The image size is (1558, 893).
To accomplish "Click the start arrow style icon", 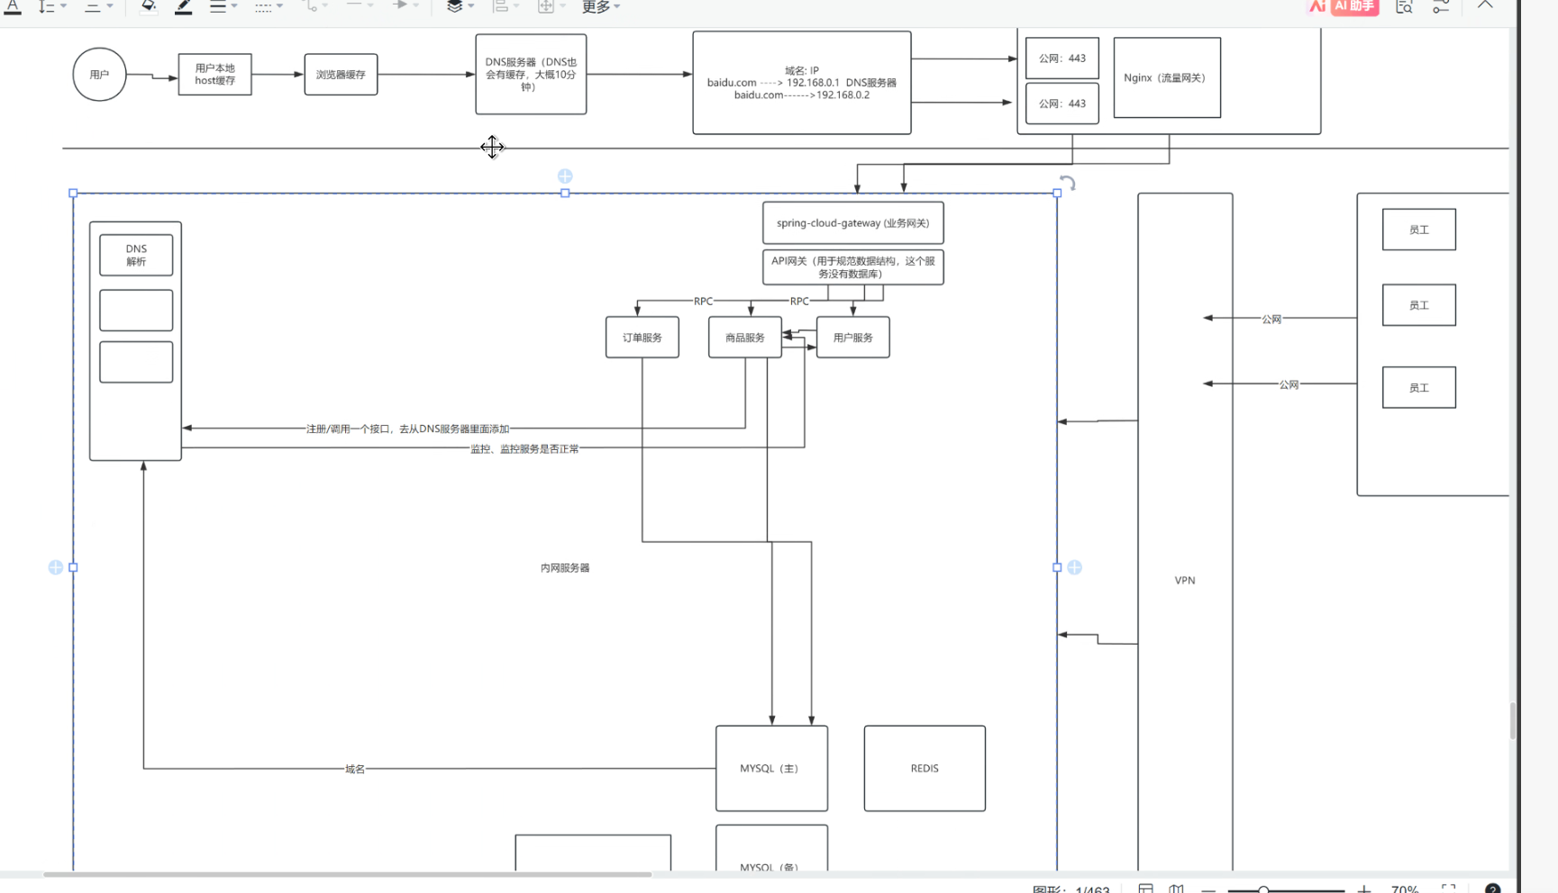I will point(355,5).
